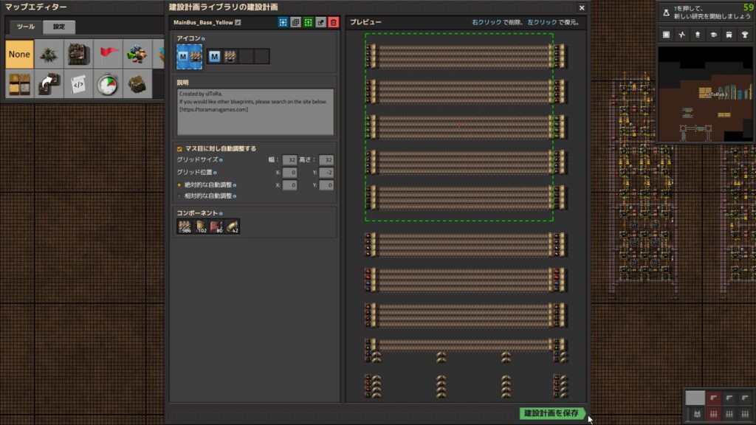Click the blueprint description text box
Image resolution: width=756 pixels, height=425 pixels.
tap(255, 112)
